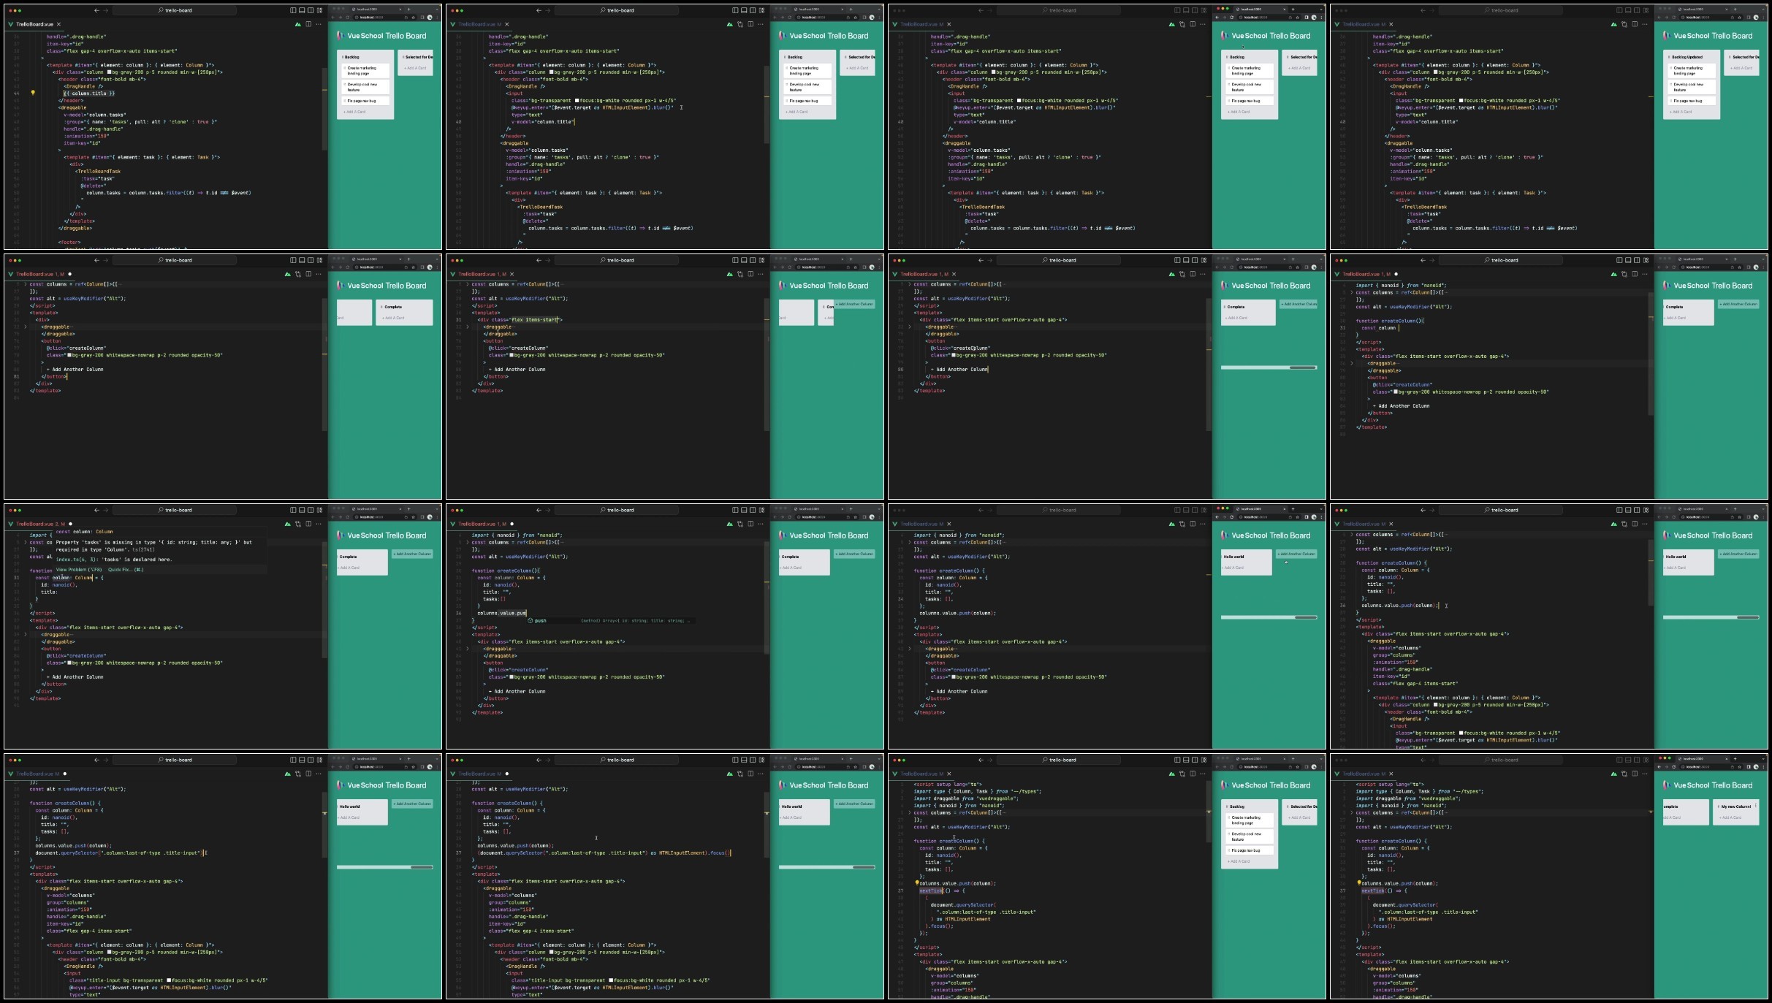
Task: Click the lightbulb beside "{{ column.title }}"
Action: coord(33,93)
